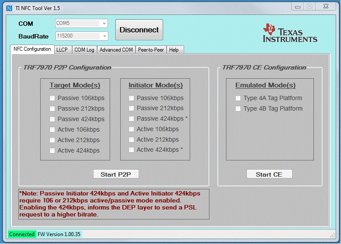Check Initiator Active 212kbps
The width and height of the screenshot is (341, 244).
pos(131,139)
